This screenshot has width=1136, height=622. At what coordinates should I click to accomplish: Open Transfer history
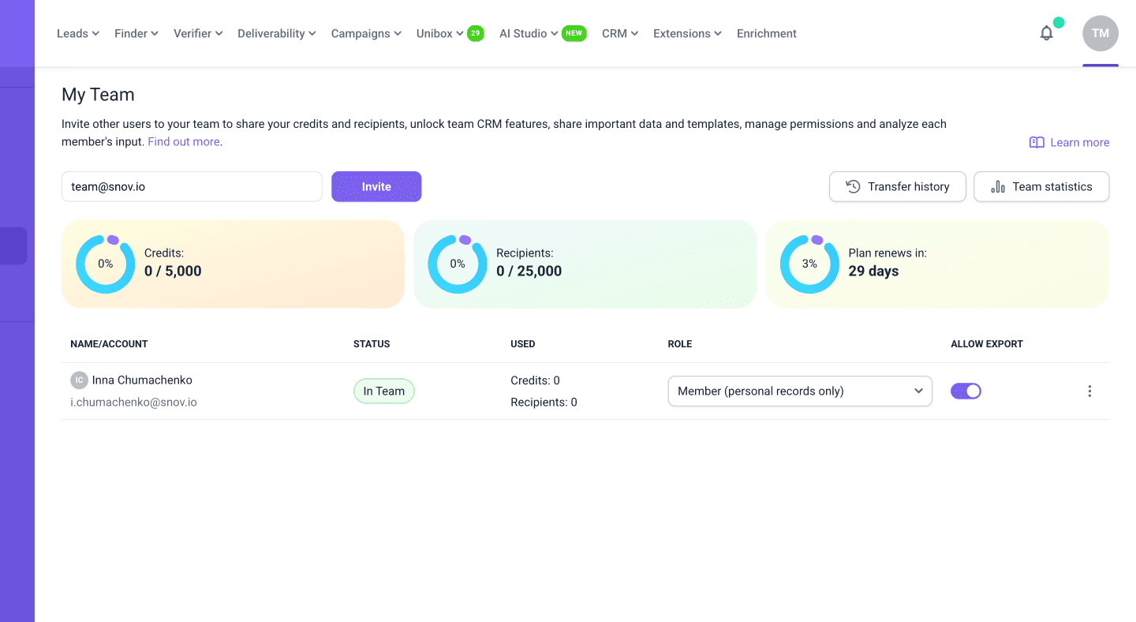[897, 186]
